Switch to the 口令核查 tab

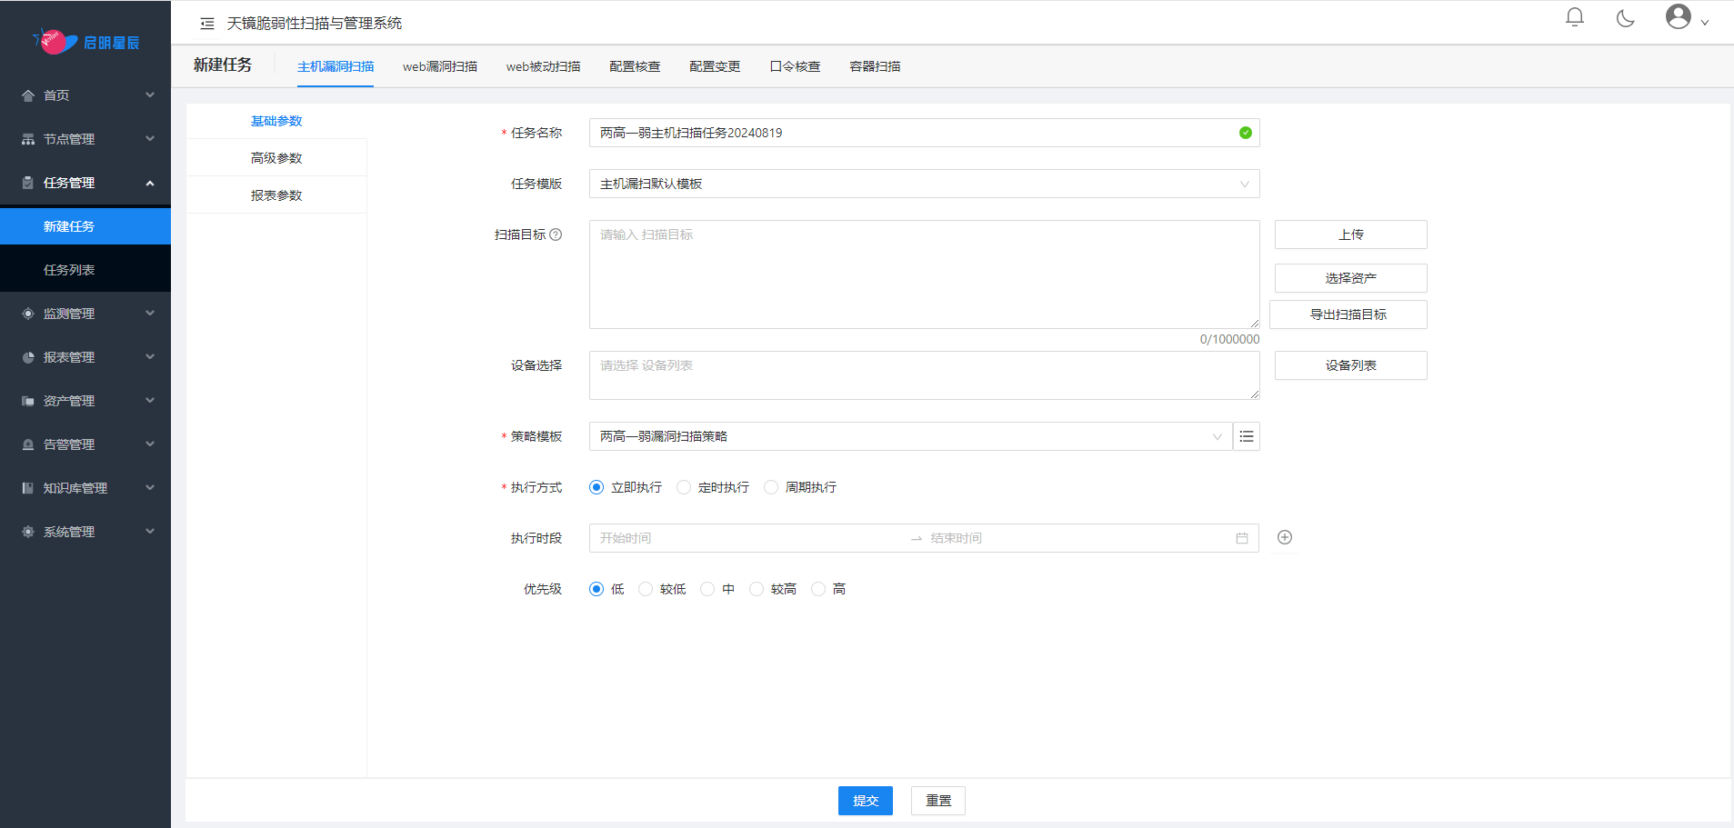pyautogui.click(x=794, y=65)
